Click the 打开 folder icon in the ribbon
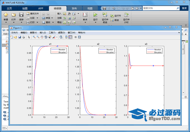This screenshot has width=190, height=132. point(14,15)
